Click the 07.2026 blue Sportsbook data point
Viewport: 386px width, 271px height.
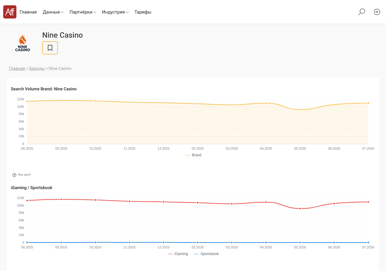(368, 242)
